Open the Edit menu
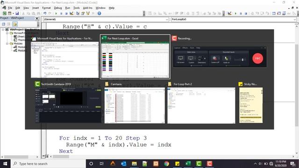Screen dimensions: 299x168 (18, 8)
